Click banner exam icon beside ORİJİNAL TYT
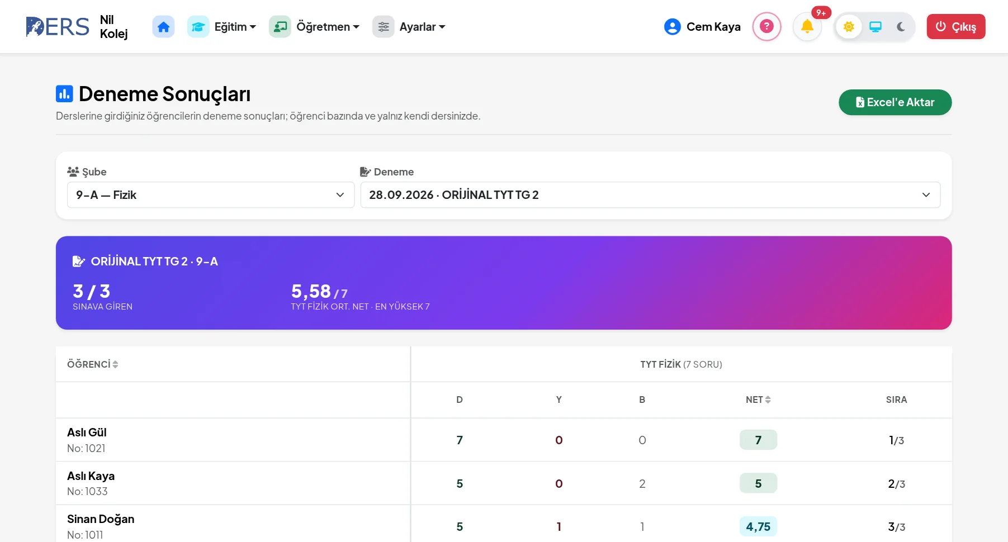The width and height of the screenshot is (1008, 542). click(x=79, y=262)
